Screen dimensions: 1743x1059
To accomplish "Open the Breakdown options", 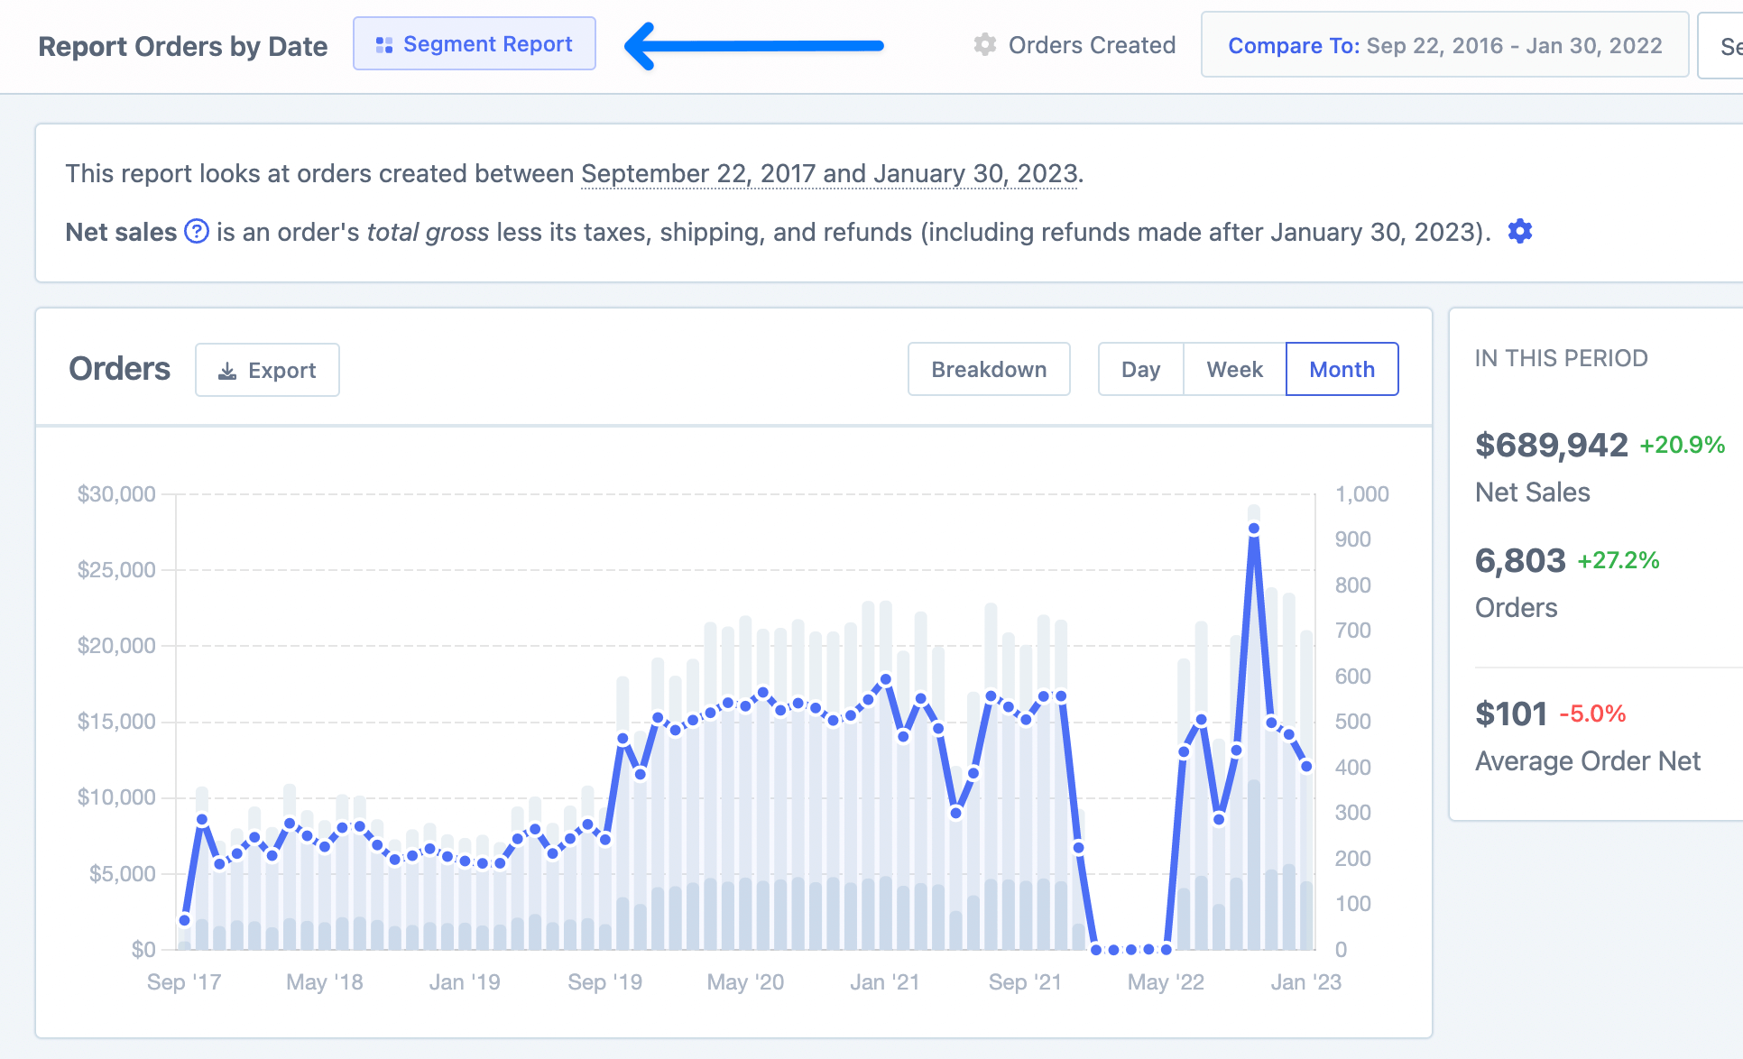I will coord(989,369).
